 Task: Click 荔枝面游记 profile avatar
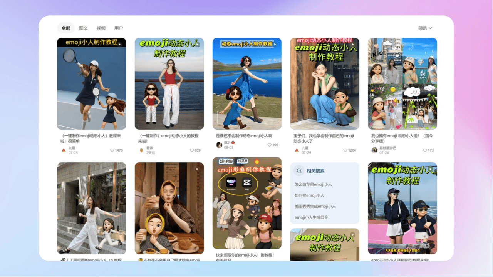374,150
